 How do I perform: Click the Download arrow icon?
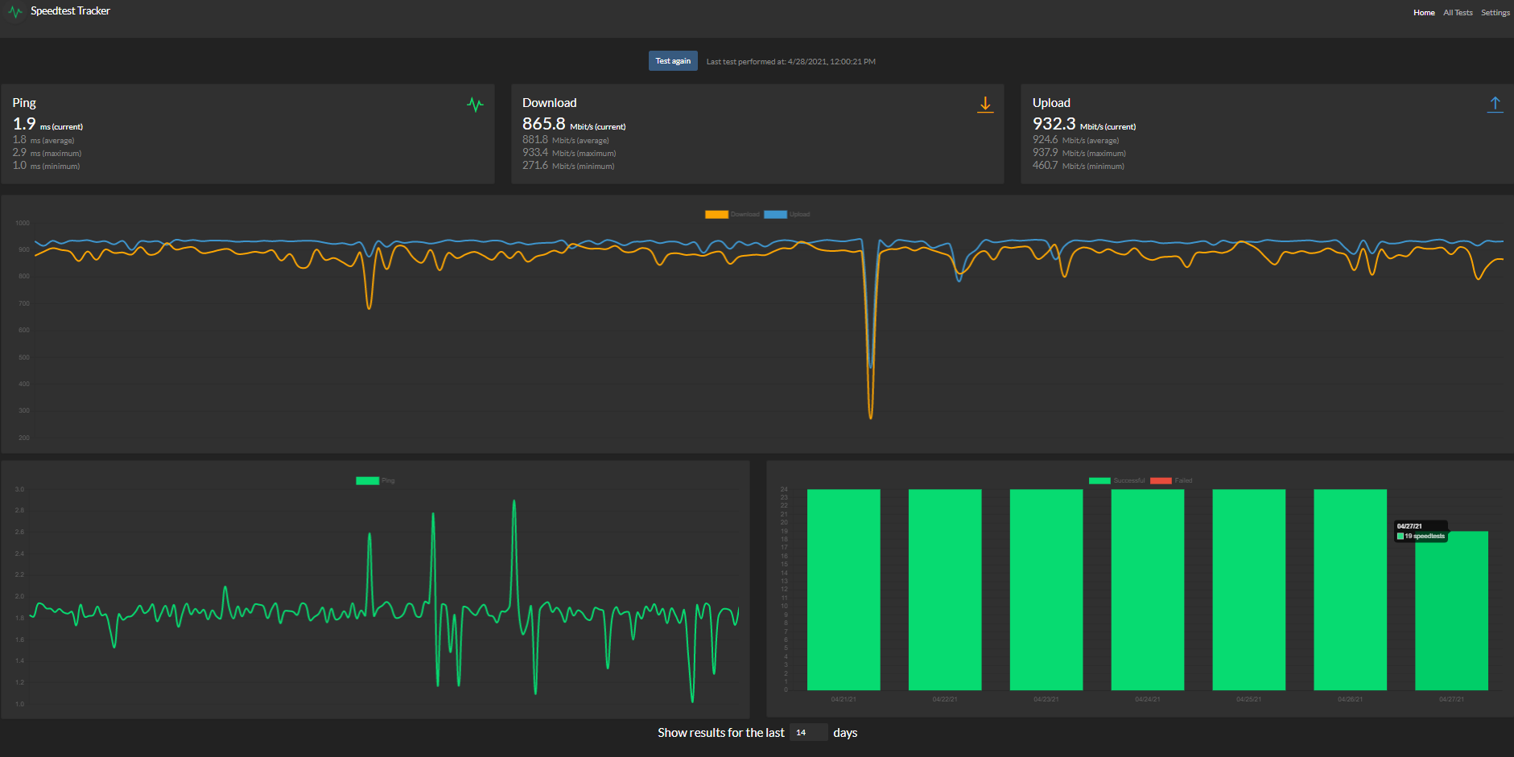(985, 105)
